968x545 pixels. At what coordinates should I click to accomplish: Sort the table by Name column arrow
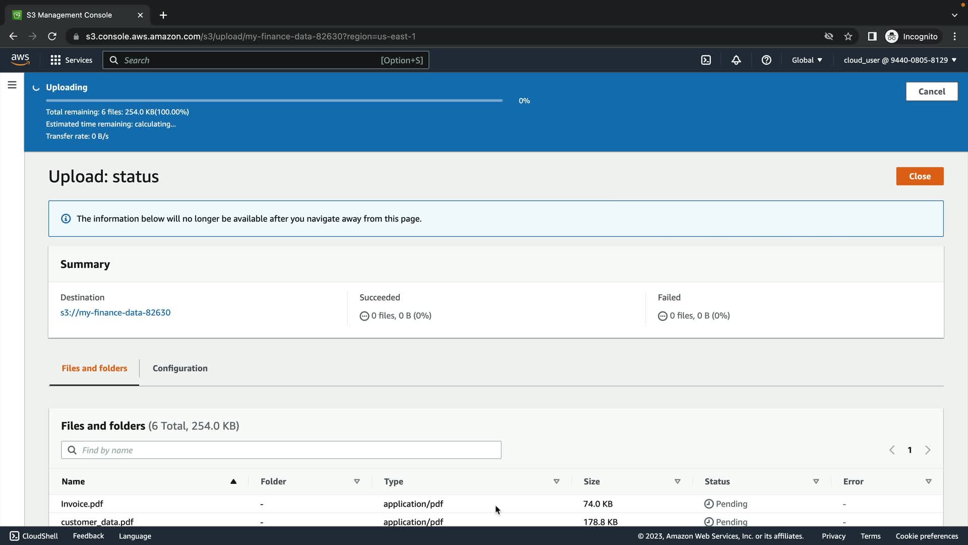point(233,481)
